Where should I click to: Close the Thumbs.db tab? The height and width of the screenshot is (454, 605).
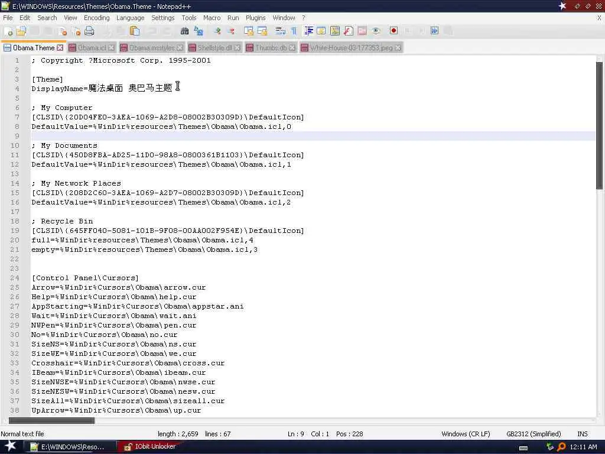pos(292,47)
